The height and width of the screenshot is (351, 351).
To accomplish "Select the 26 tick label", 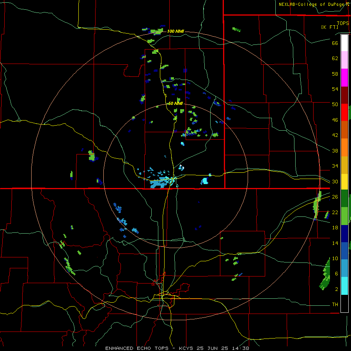I will (x=335, y=197).
